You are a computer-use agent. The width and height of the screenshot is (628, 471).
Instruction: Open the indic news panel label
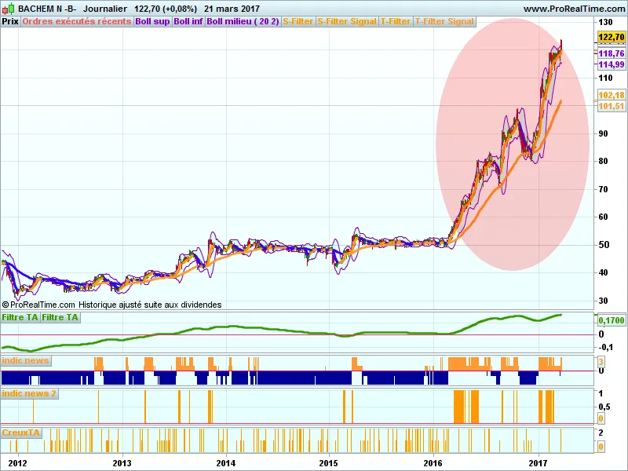[26, 360]
